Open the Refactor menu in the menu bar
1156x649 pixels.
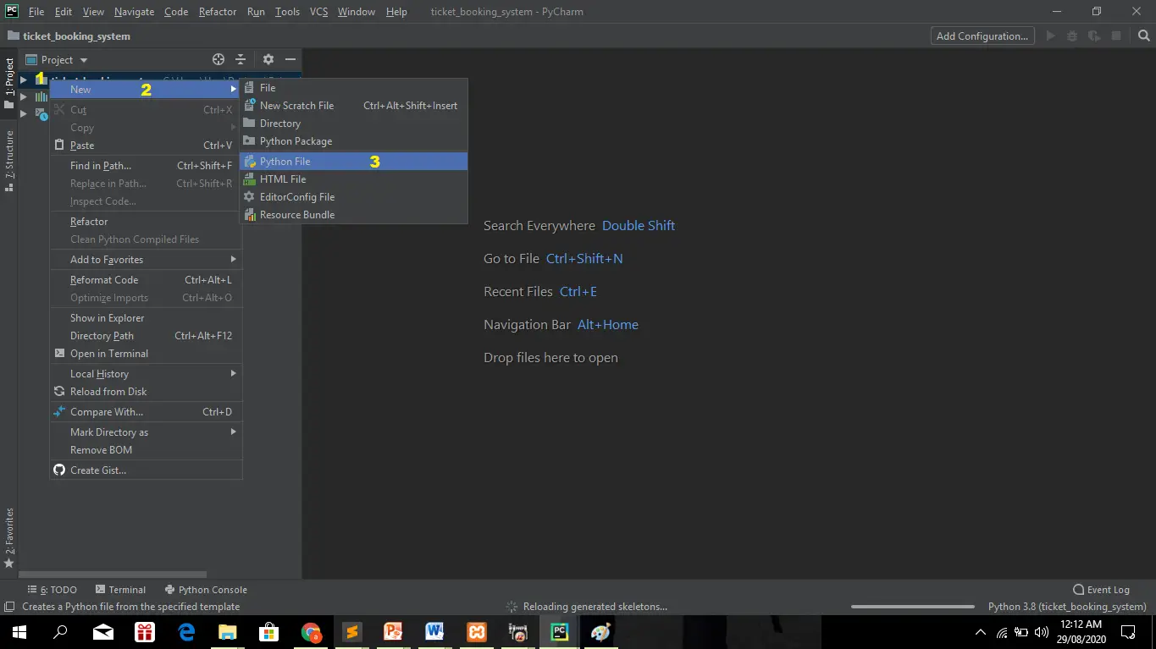click(217, 11)
